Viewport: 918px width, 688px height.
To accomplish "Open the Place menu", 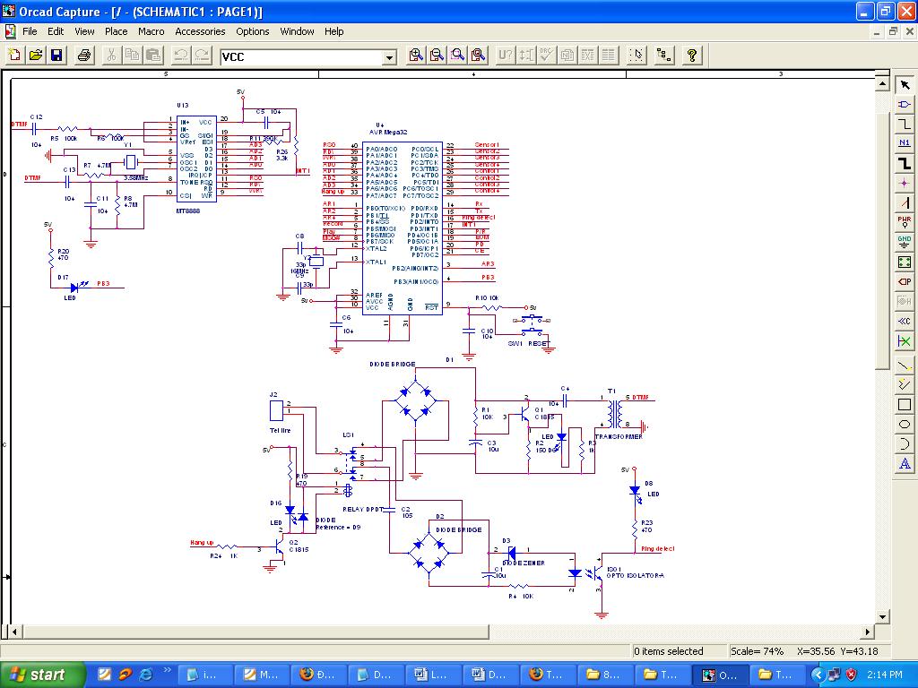I will coord(117,31).
